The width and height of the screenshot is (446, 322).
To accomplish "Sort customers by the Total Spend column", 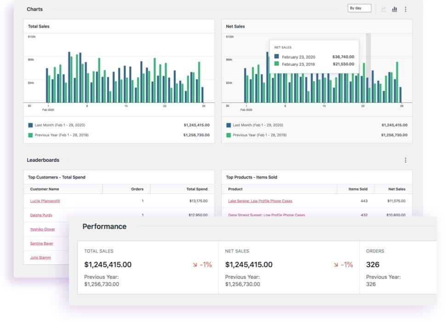I will coord(197,189).
